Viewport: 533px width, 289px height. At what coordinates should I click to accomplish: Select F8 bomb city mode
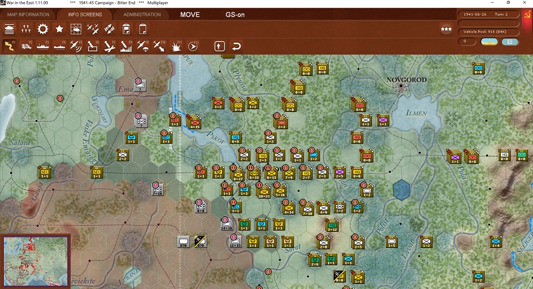126,46
